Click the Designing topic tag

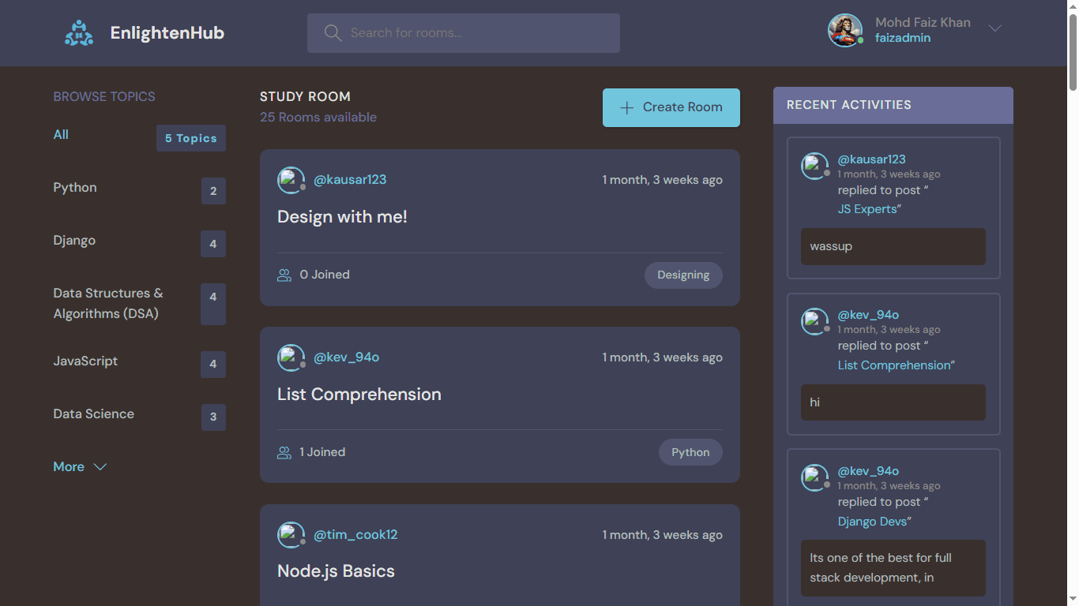click(683, 275)
